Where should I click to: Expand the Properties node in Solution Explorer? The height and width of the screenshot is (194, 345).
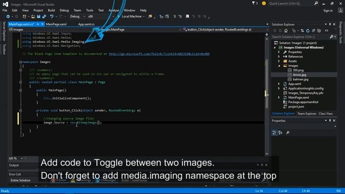(279, 52)
